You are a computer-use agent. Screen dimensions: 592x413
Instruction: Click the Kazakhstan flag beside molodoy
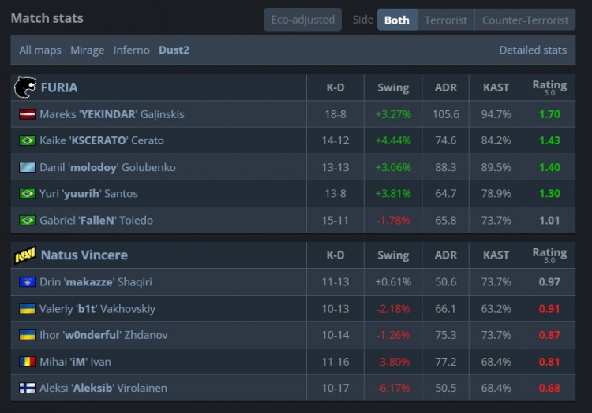coord(28,168)
